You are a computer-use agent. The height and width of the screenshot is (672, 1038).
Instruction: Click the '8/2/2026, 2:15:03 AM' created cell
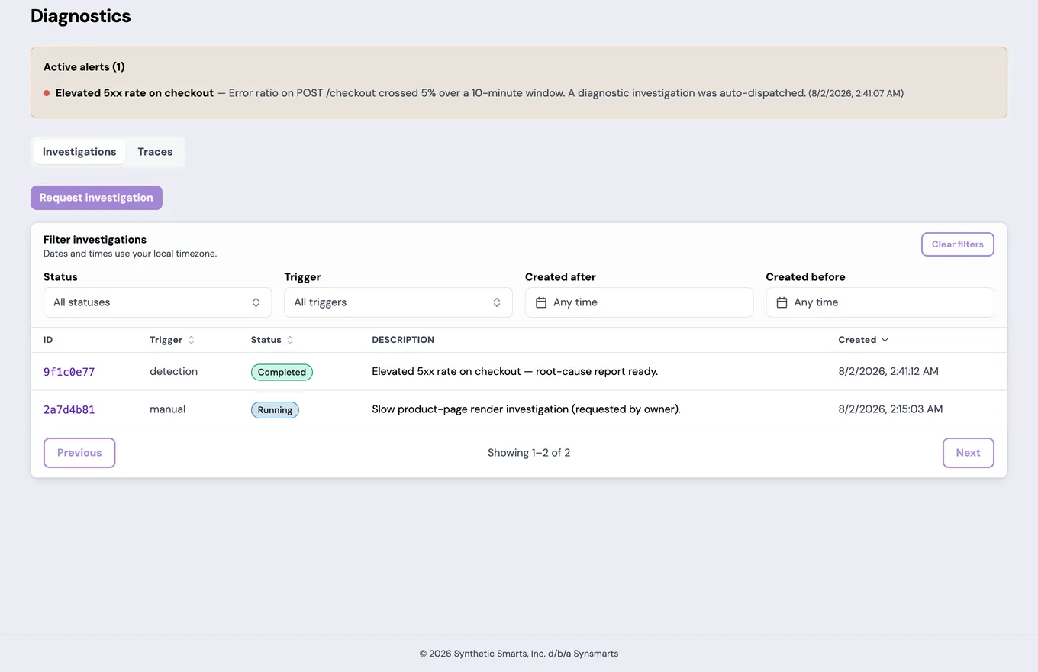click(x=890, y=409)
